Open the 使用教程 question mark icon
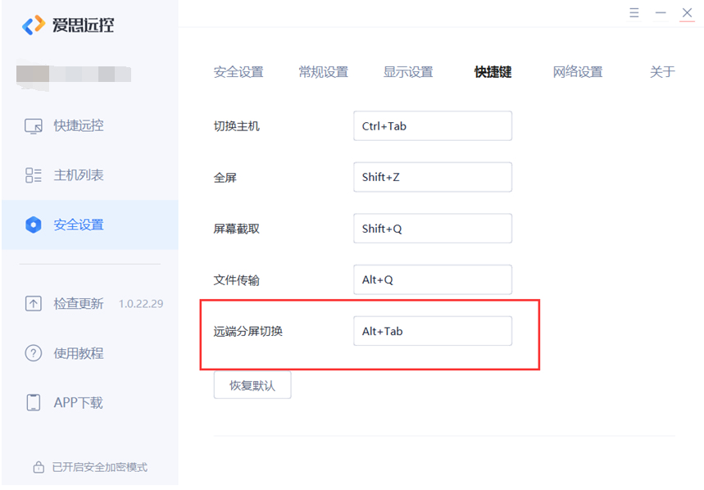704x490 pixels. (x=34, y=353)
